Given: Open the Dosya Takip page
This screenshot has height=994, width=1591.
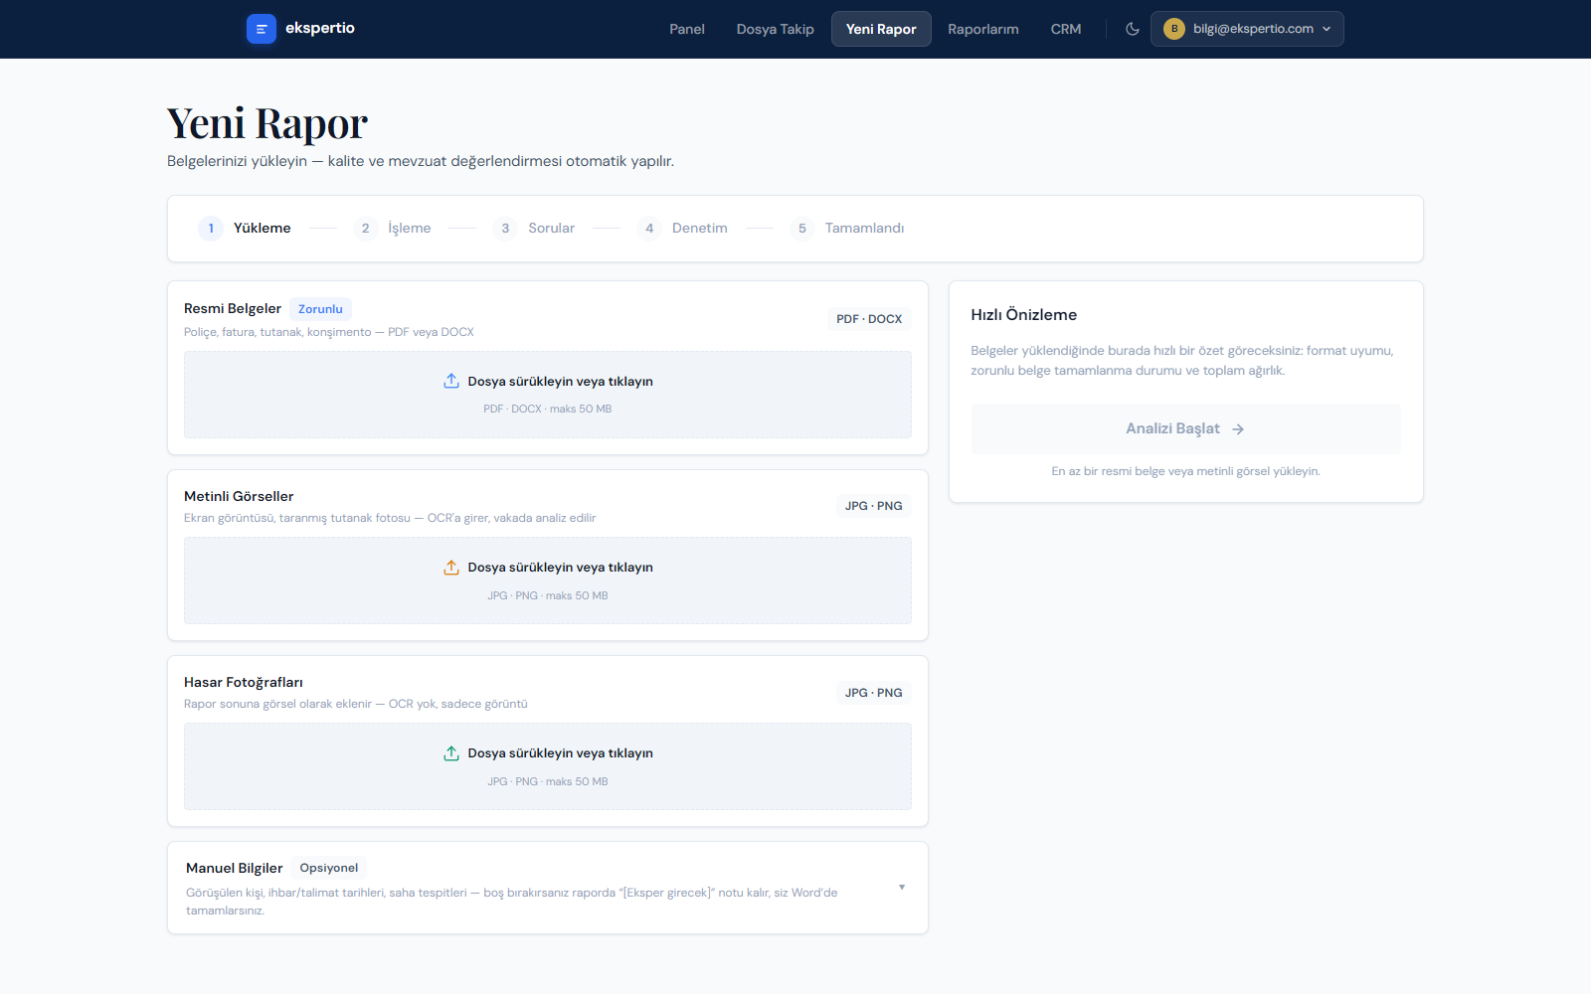Looking at the screenshot, I should pyautogui.click(x=776, y=29).
